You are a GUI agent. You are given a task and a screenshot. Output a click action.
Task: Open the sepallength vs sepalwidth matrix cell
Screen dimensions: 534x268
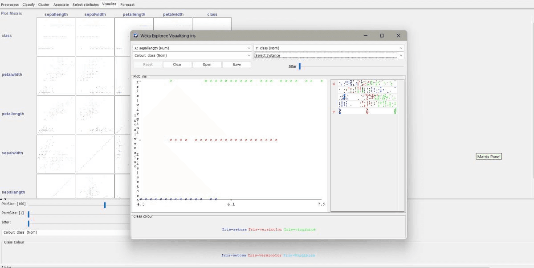point(95,186)
